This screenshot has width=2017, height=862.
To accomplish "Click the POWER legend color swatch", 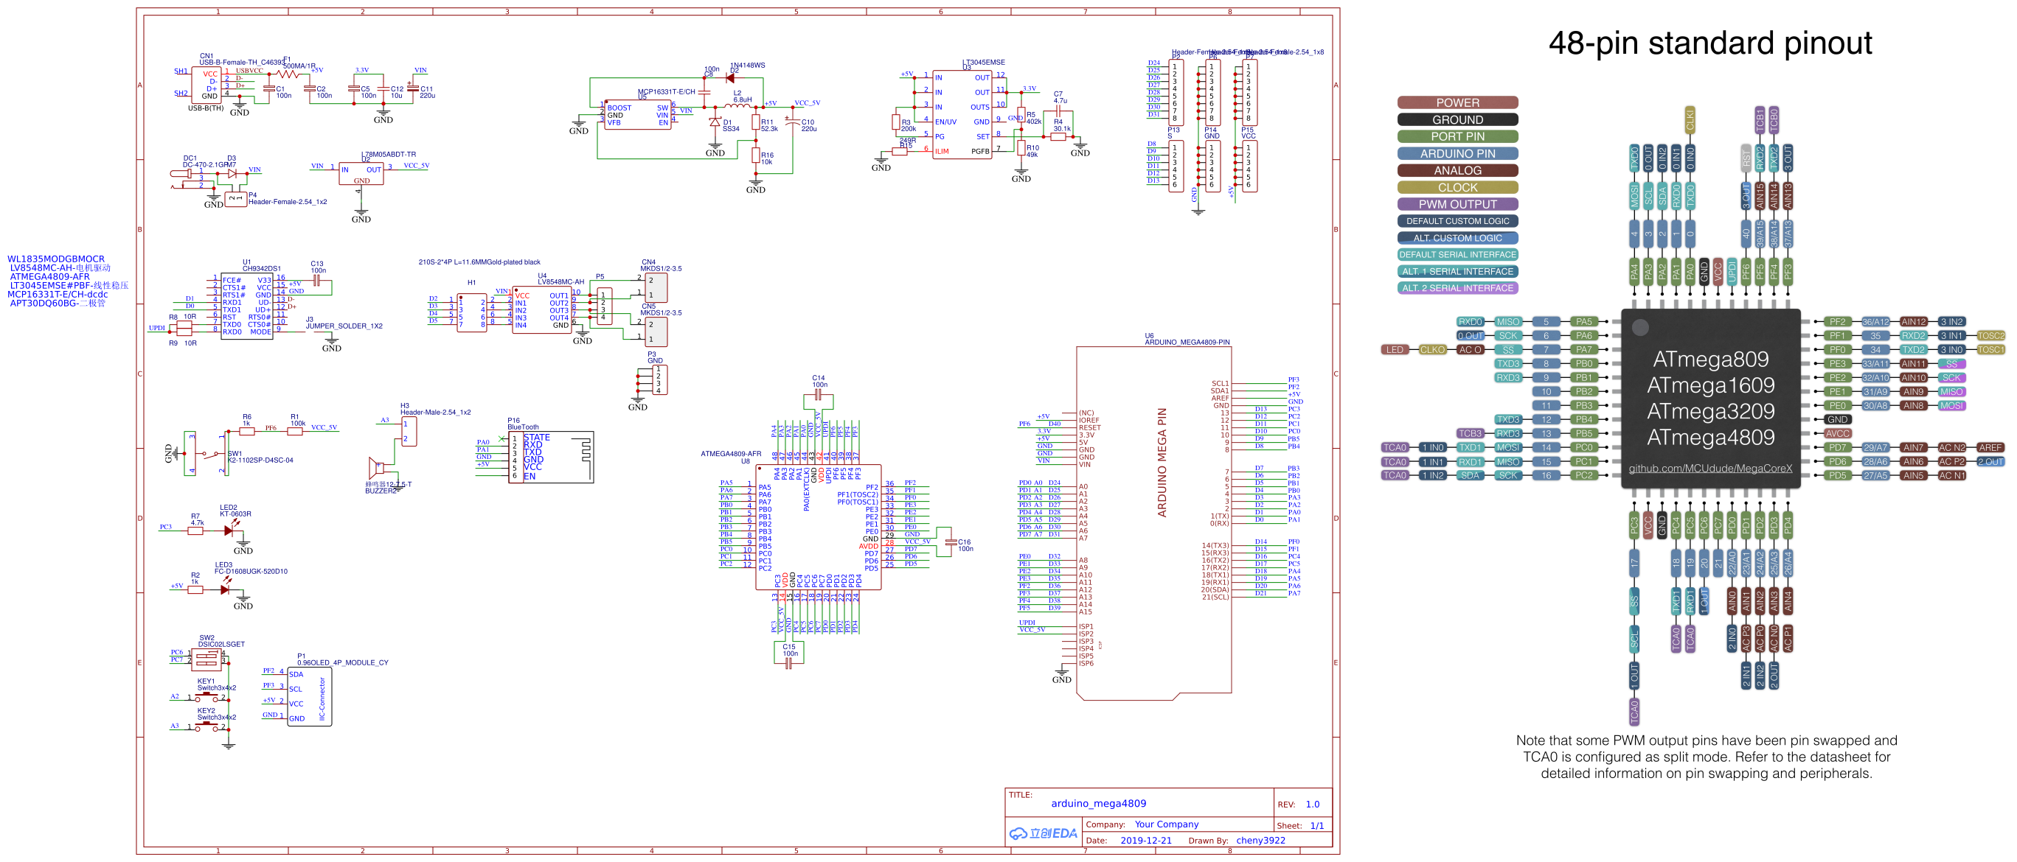I will click(x=1457, y=102).
